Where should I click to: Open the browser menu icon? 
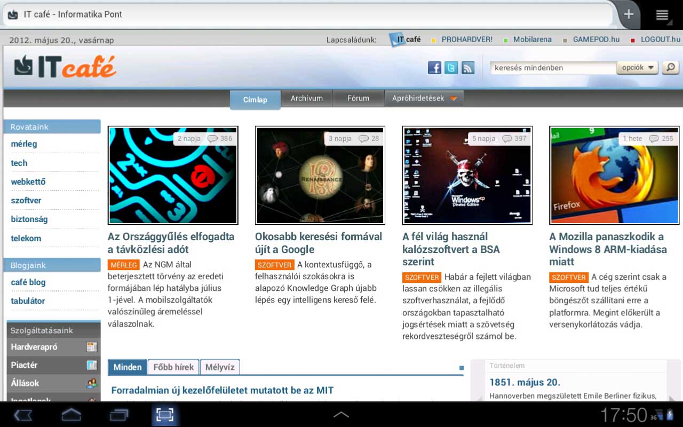[662, 15]
